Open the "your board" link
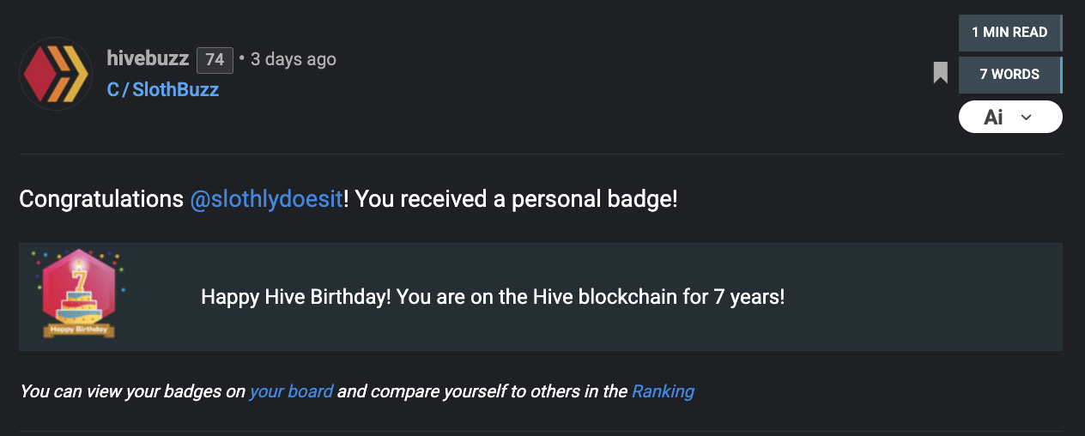The height and width of the screenshot is (436, 1085). 291,391
